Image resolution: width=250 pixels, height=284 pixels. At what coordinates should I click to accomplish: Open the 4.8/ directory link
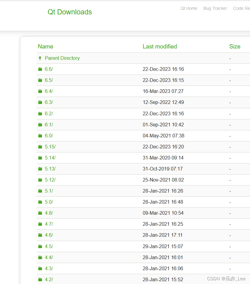[x=49, y=213]
